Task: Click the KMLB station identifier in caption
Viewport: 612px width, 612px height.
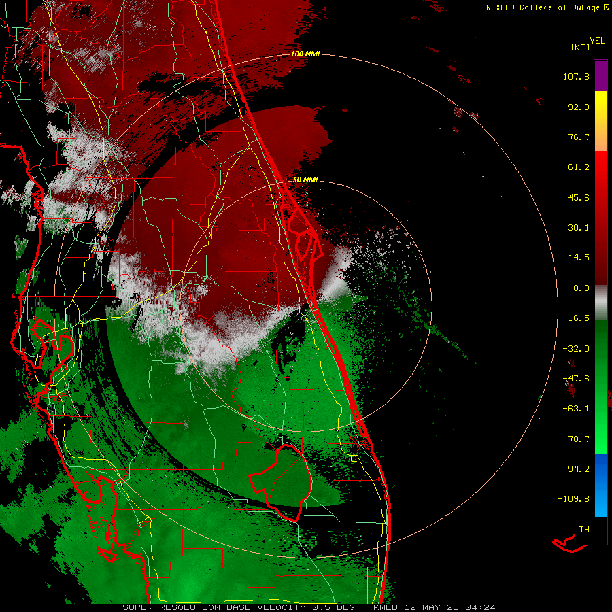Action: tap(386, 607)
